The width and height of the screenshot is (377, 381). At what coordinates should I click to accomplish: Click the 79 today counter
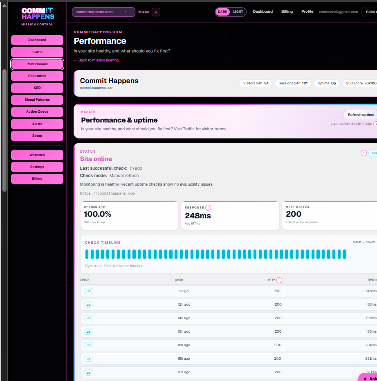pyautogui.click(x=143, y=11)
